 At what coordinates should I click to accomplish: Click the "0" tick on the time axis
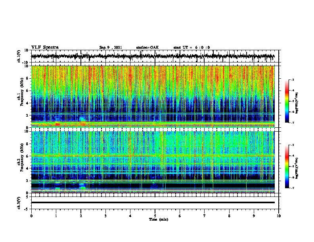click(x=31, y=216)
